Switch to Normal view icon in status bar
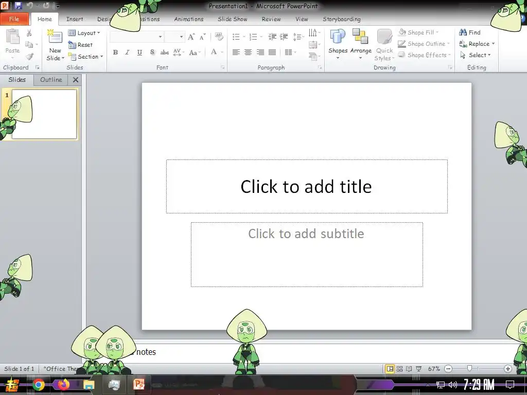Viewport: 527px width, 395px height. point(390,369)
